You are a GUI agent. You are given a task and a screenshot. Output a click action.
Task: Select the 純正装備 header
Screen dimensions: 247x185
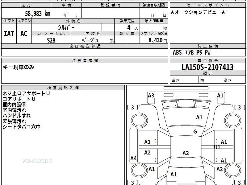click(207, 46)
